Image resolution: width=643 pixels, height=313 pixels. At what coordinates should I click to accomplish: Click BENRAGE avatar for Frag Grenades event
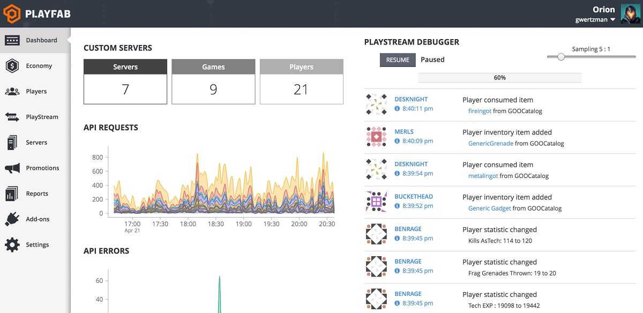tap(377, 266)
